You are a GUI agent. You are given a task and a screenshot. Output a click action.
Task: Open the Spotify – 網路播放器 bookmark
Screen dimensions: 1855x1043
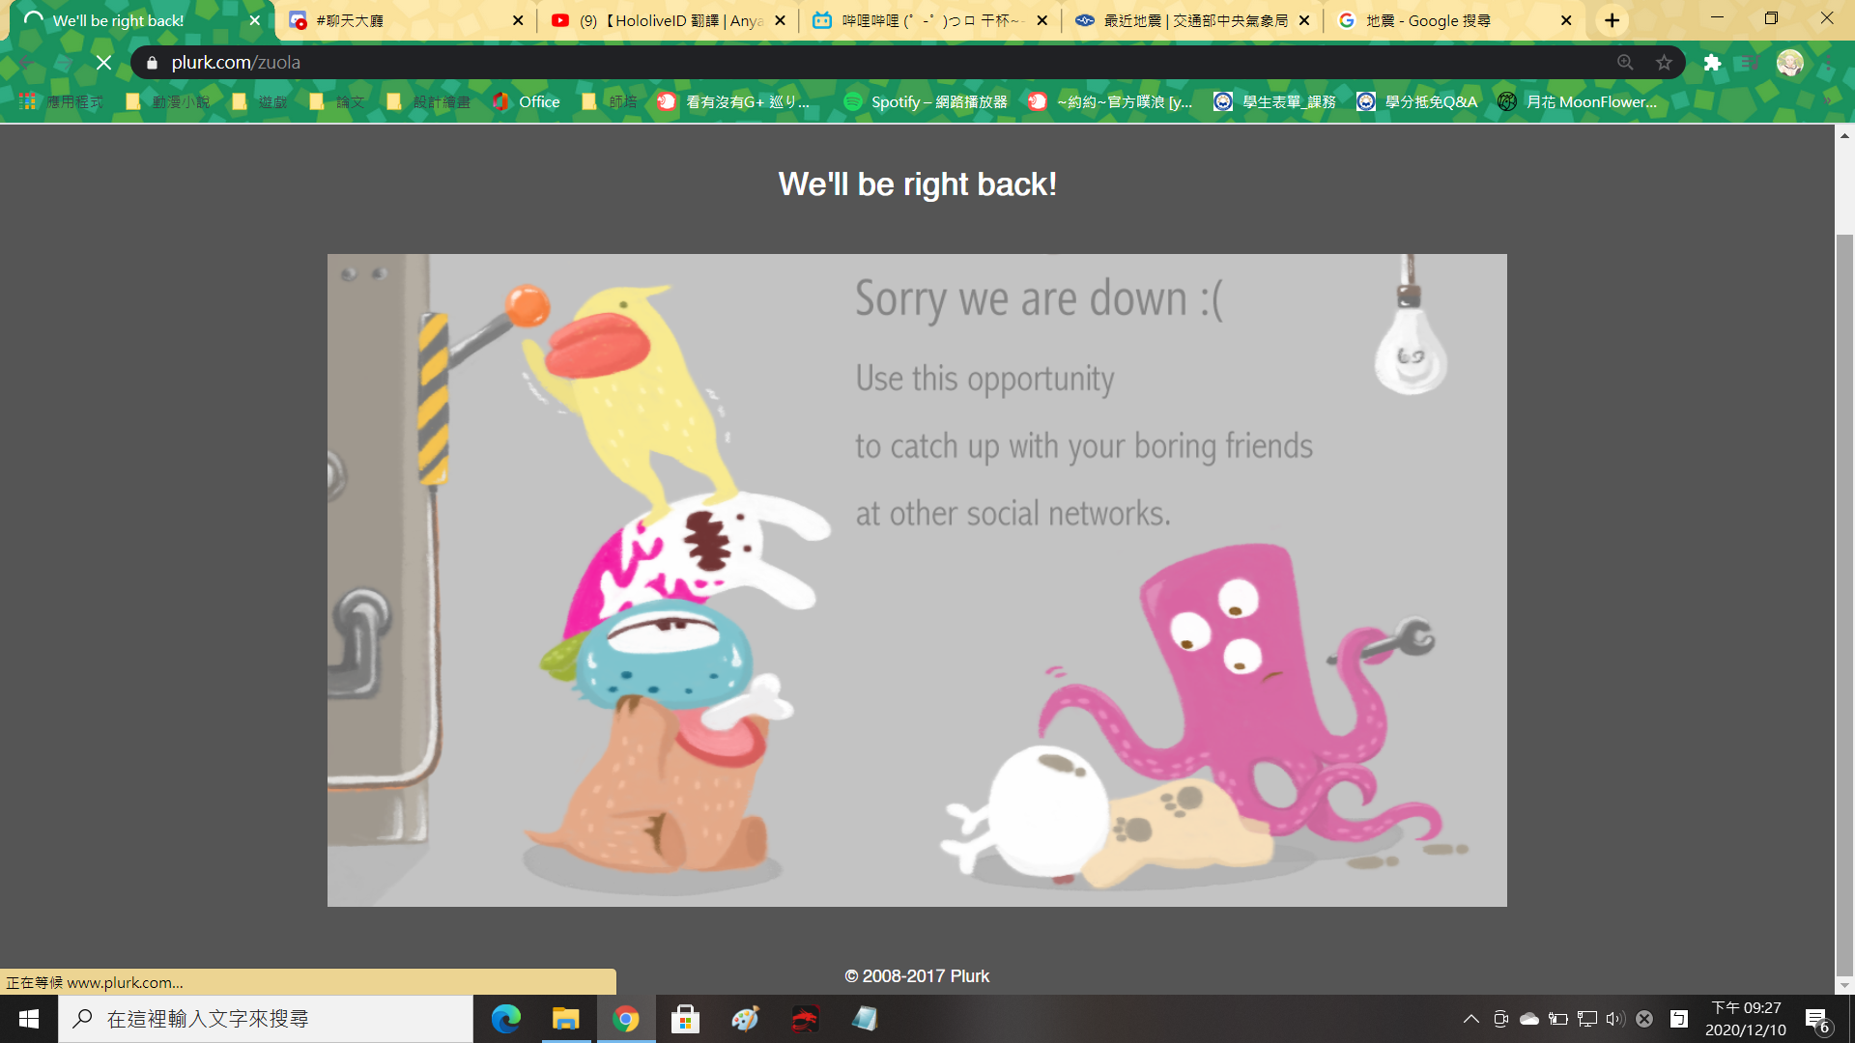[x=926, y=101]
